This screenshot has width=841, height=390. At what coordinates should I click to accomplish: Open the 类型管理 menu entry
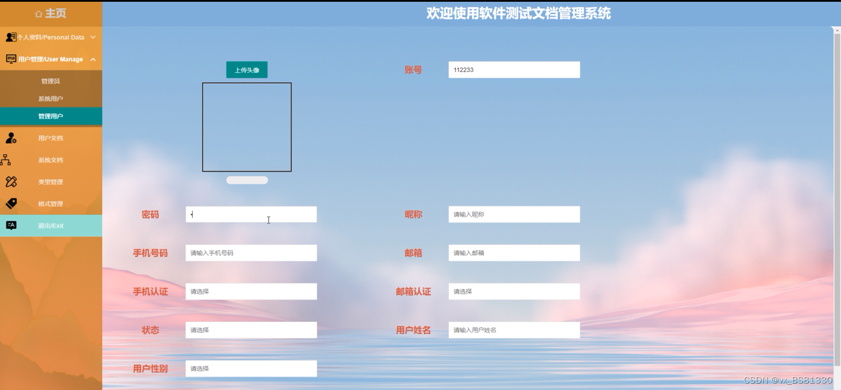[51, 182]
